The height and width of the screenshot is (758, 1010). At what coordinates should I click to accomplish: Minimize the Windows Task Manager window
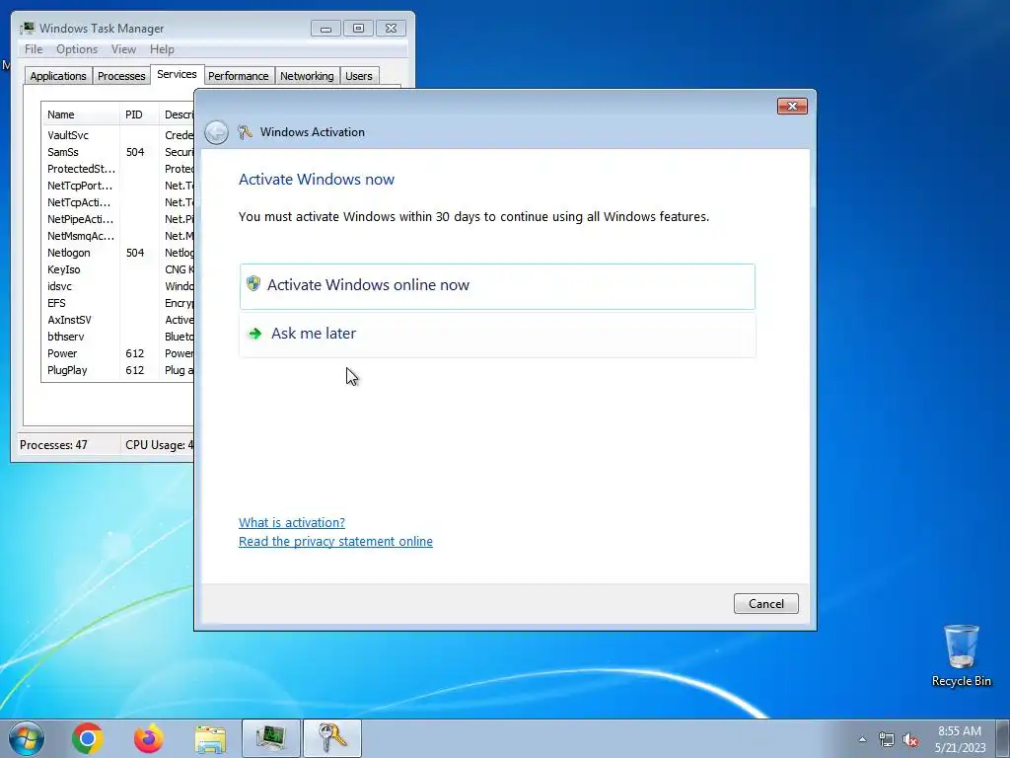click(325, 29)
